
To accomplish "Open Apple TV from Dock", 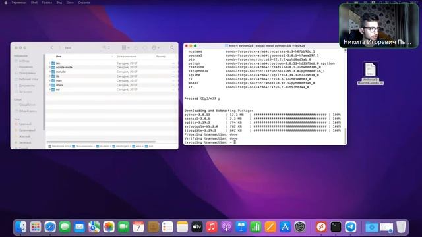I will (196, 227).
